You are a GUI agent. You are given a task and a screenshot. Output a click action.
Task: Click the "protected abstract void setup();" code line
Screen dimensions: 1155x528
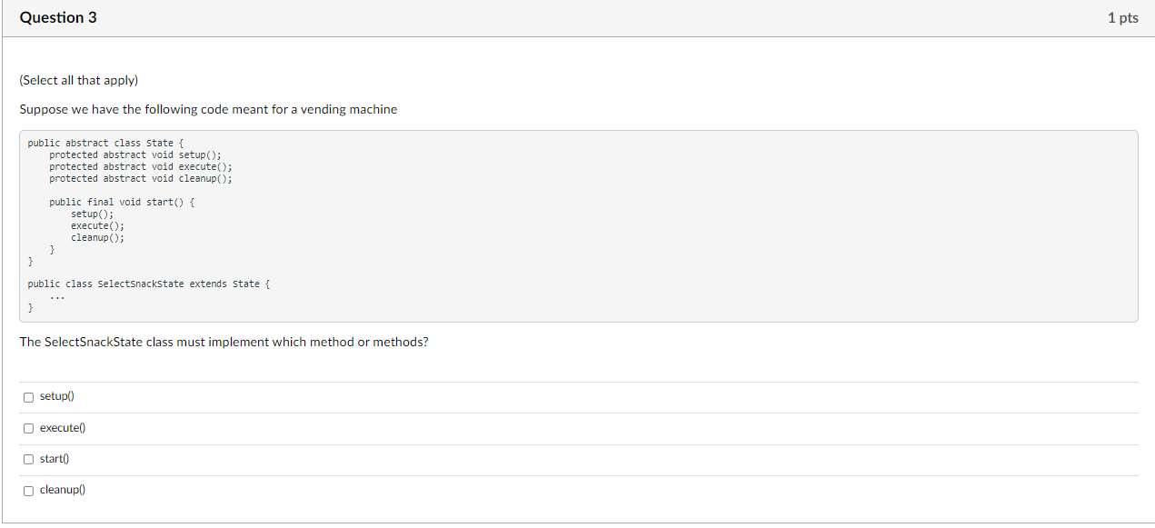click(x=135, y=155)
